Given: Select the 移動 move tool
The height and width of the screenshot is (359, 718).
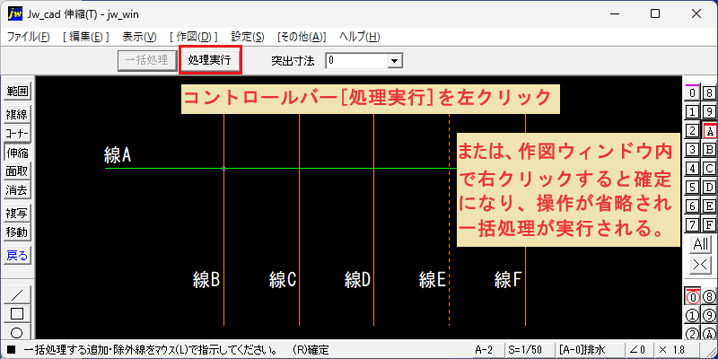Looking at the screenshot, I should pos(17,232).
